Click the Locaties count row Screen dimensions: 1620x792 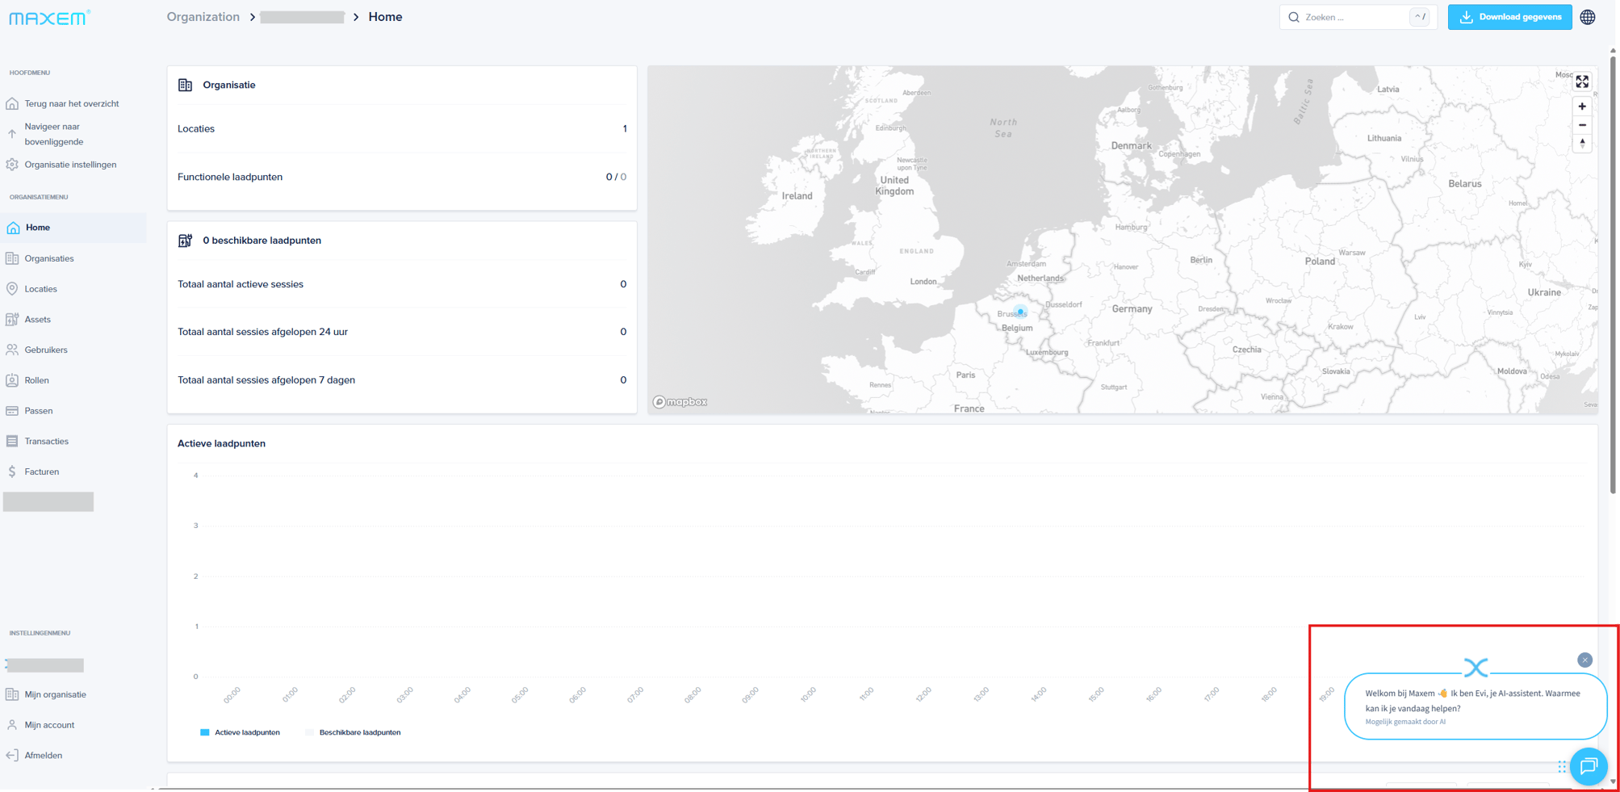click(x=402, y=129)
